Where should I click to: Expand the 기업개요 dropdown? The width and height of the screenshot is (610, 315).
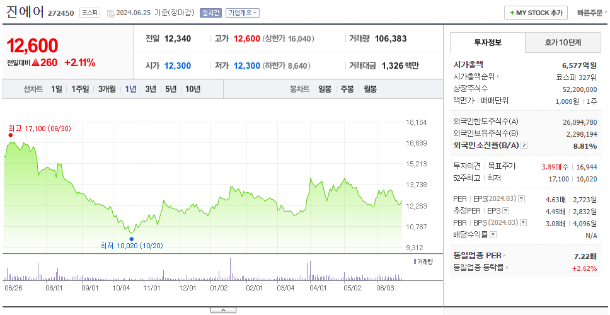243,13
